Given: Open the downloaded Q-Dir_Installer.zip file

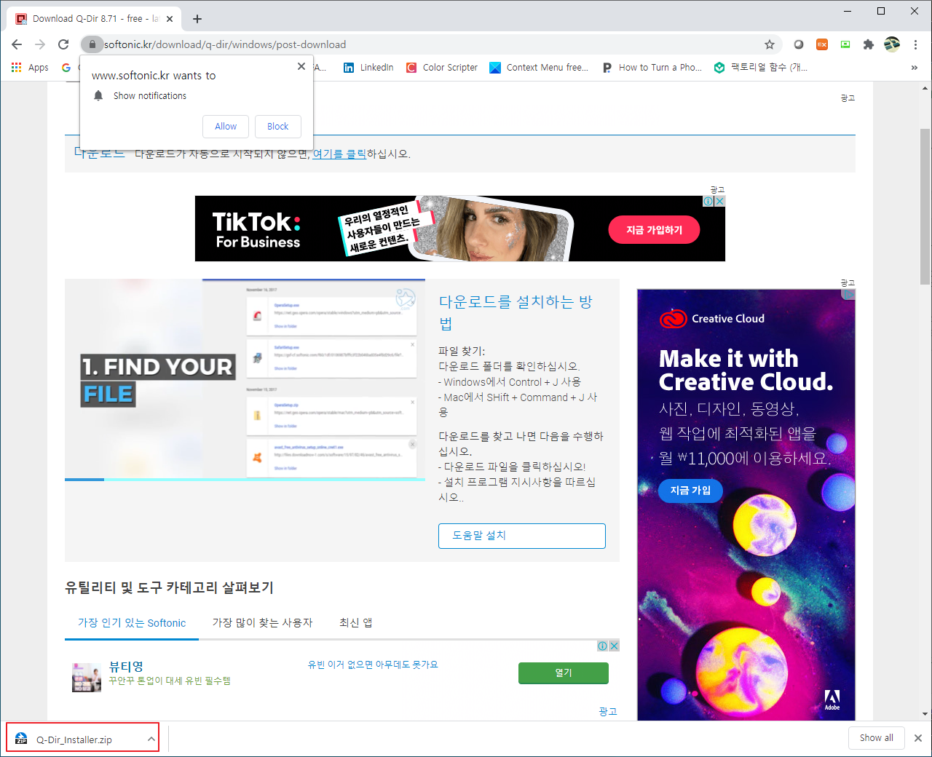Looking at the screenshot, I should pyautogui.click(x=74, y=740).
